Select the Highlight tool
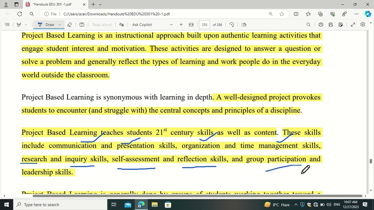 pos(19,25)
